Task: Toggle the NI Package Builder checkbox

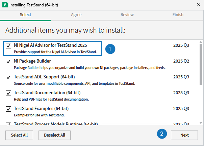Action: pos(8,62)
